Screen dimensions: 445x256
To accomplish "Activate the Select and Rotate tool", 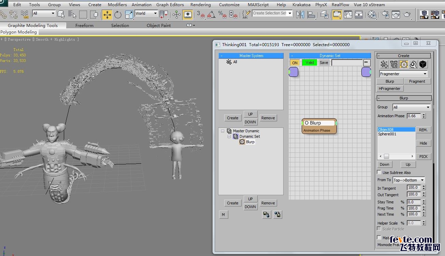I will tap(118, 14).
